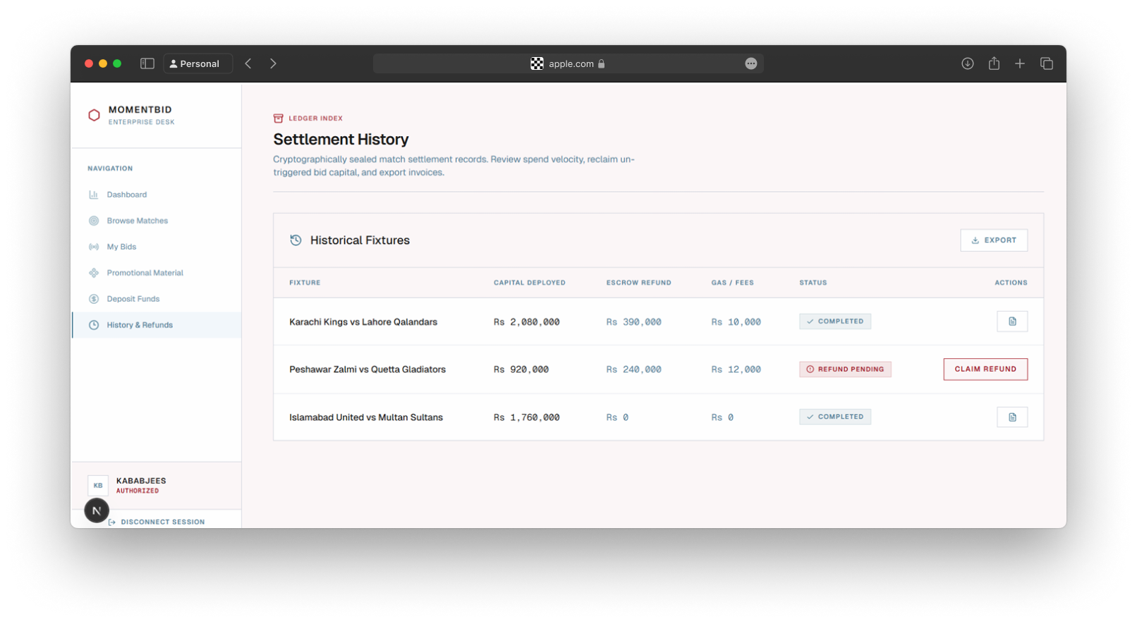Open invoice for Islamabad United fixture
The height and width of the screenshot is (624, 1137).
(1012, 417)
